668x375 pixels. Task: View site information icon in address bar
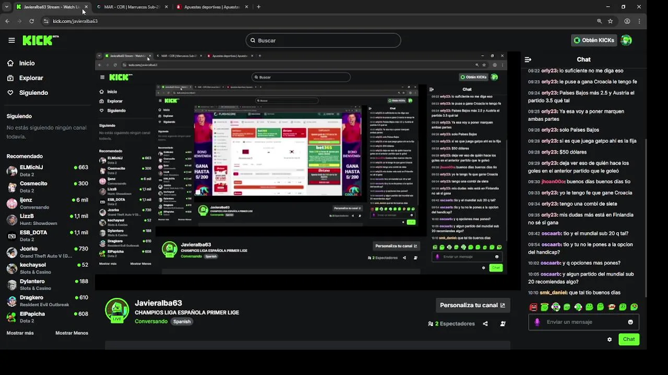(x=46, y=21)
